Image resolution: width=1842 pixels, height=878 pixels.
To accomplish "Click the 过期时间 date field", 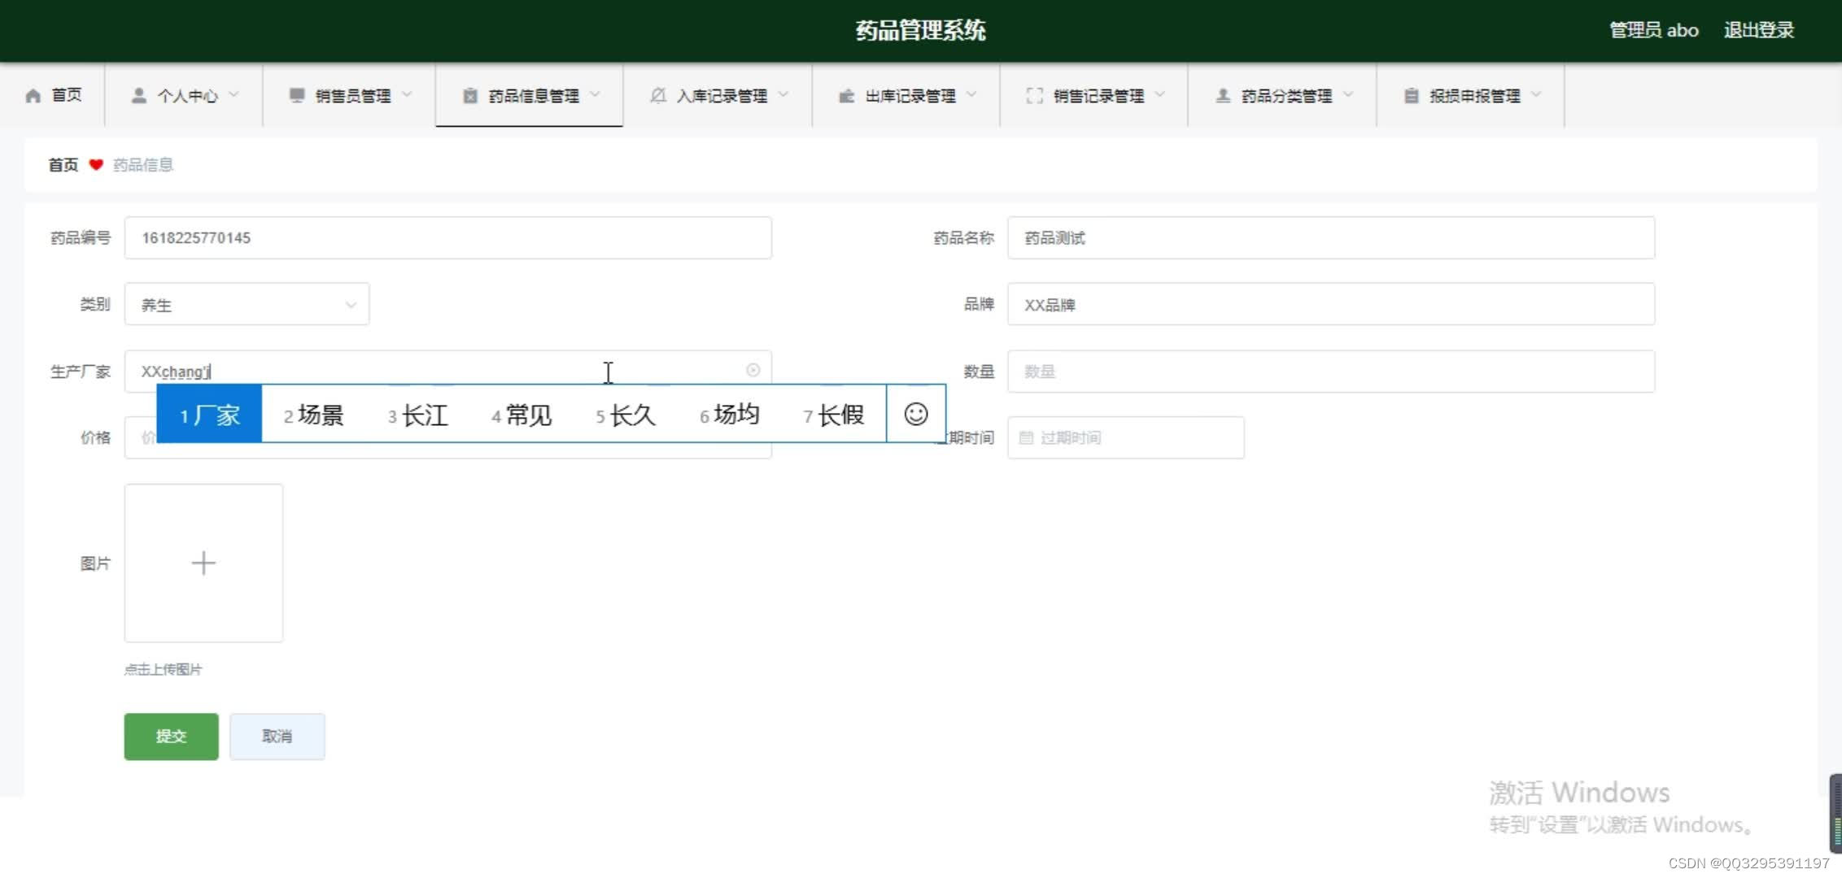I will point(1126,438).
